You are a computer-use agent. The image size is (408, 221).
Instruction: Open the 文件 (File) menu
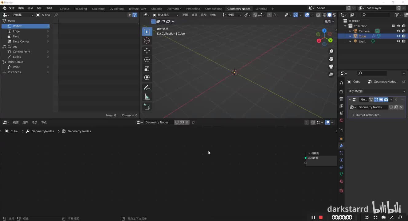pos(12,8)
